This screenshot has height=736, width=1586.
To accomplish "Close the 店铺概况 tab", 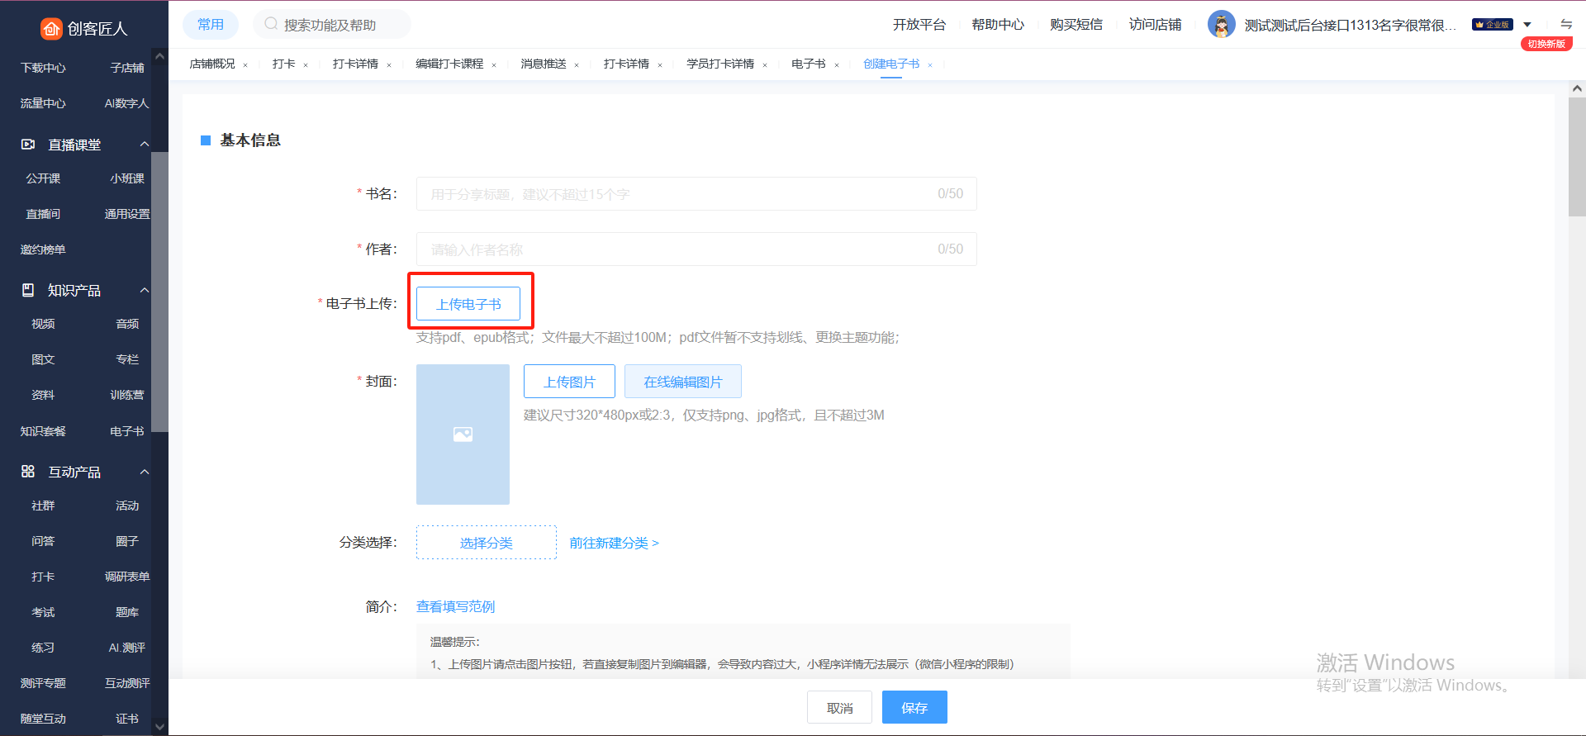I will (x=245, y=65).
